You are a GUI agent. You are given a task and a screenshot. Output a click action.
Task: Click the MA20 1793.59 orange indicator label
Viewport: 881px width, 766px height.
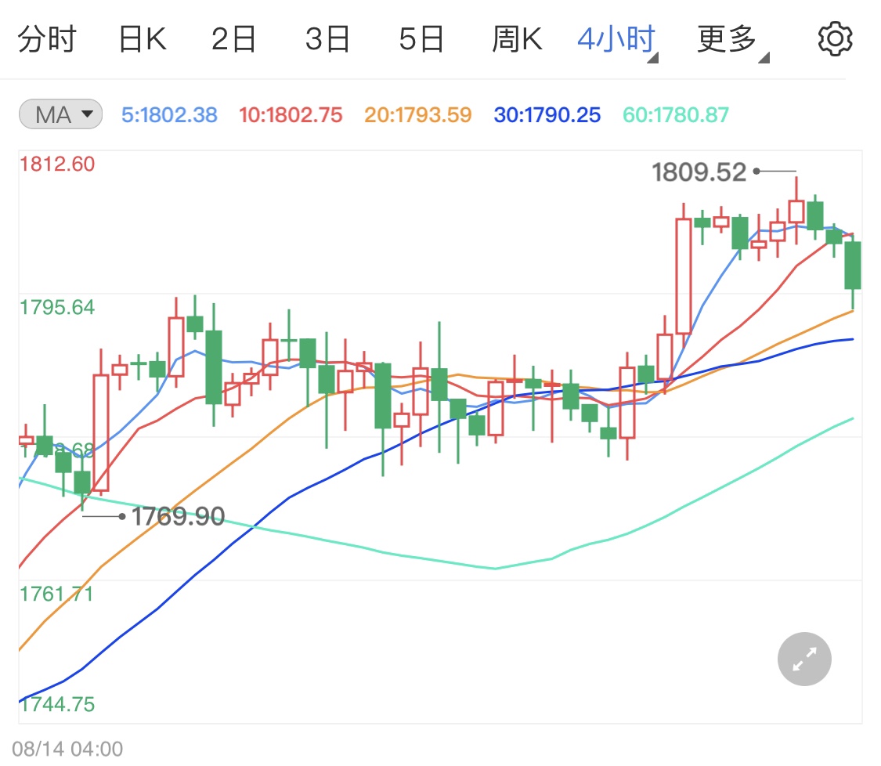pyautogui.click(x=417, y=114)
